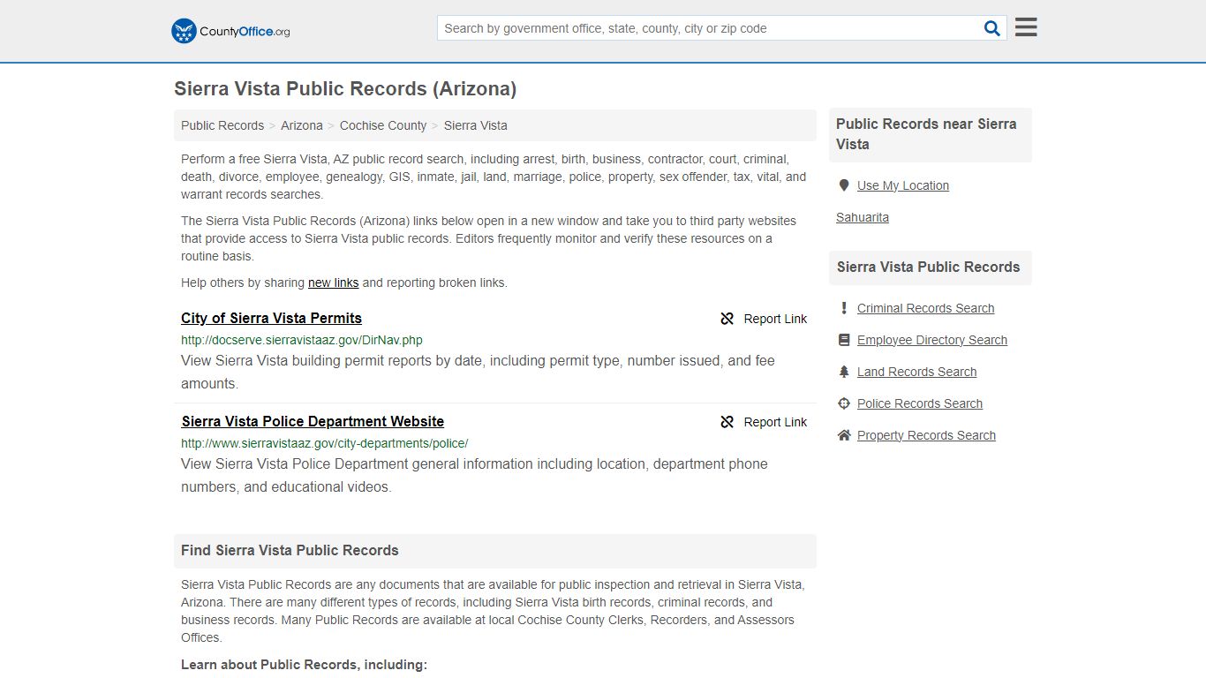This screenshot has height=678, width=1206.
Task: Click the Police Records crosshair icon
Action: pos(844,403)
